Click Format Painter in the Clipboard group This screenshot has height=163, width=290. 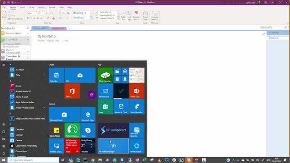[x=15, y=19]
